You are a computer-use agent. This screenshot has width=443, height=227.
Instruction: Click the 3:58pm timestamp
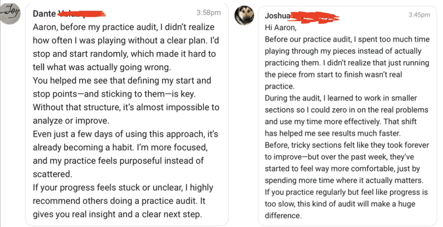pos(209,13)
